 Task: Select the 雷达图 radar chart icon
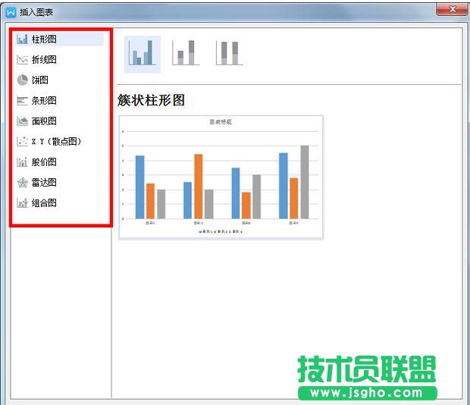[22, 183]
